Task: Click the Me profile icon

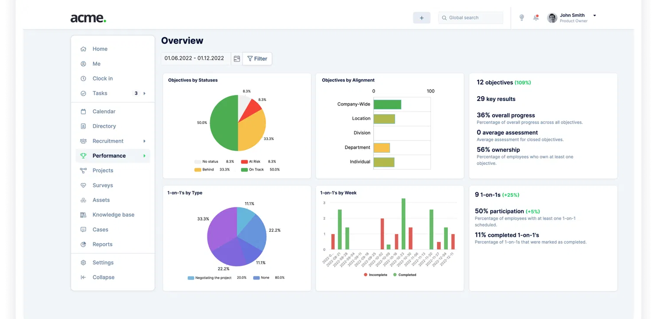Action: pos(83,64)
